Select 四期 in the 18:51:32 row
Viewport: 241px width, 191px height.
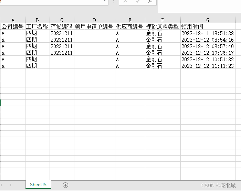pos(37,33)
